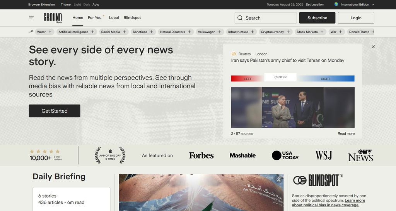Viewport: 396px width, 211px height.
Task: Switch theme to Light
Action: pos(77,5)
